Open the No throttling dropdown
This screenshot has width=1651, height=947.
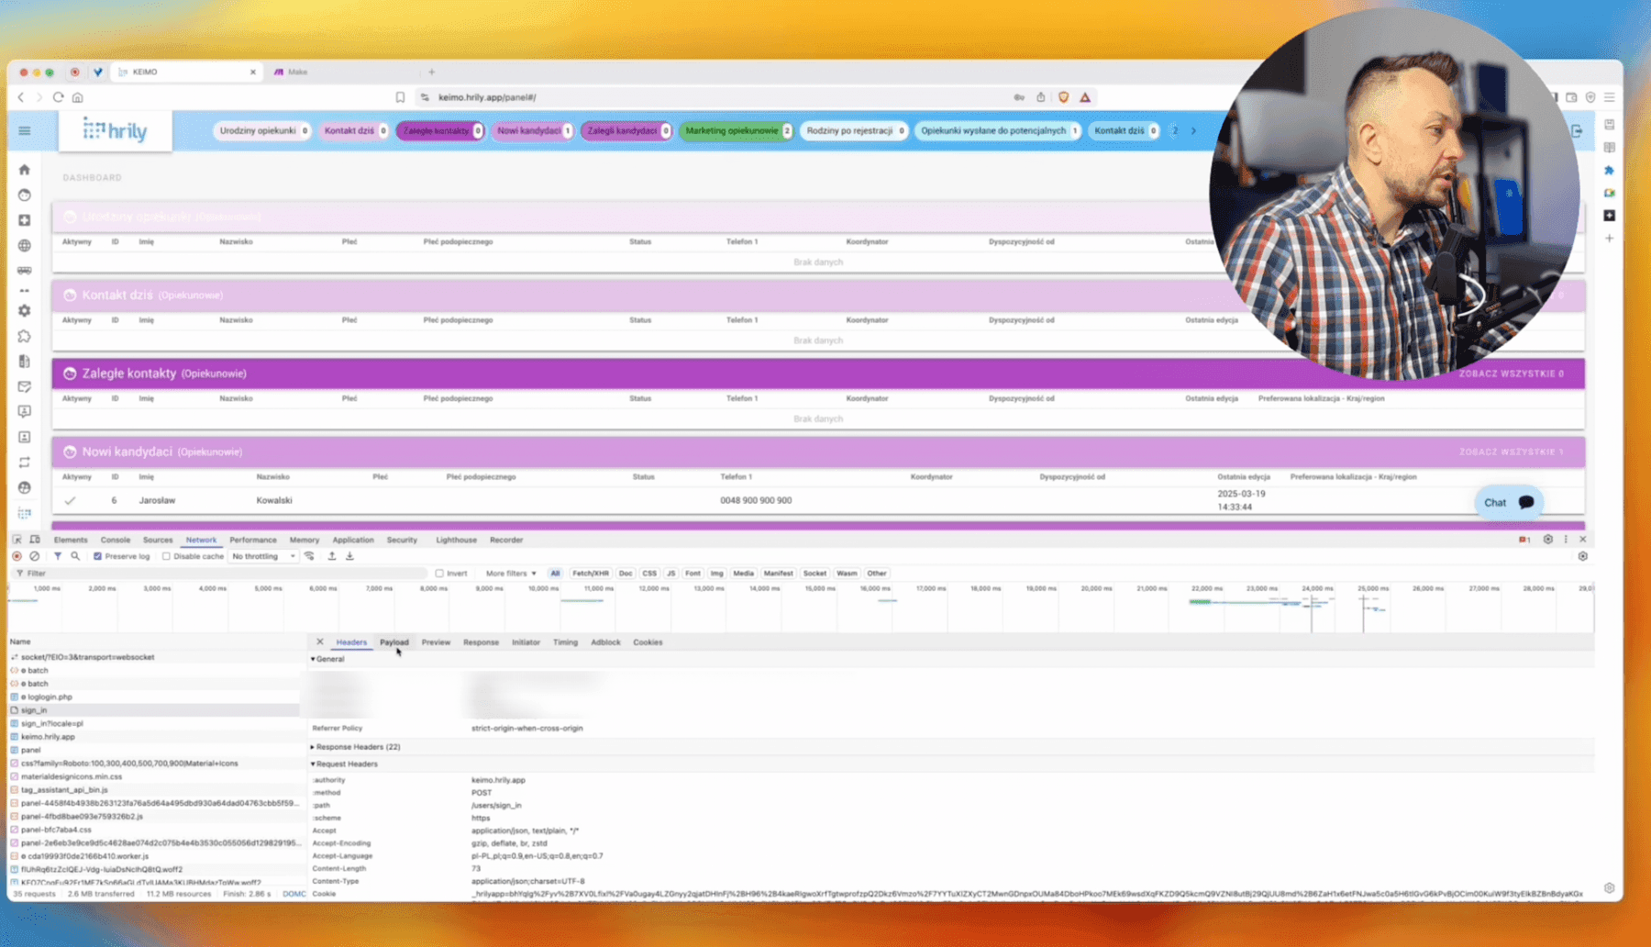click(x=264, y=556)
